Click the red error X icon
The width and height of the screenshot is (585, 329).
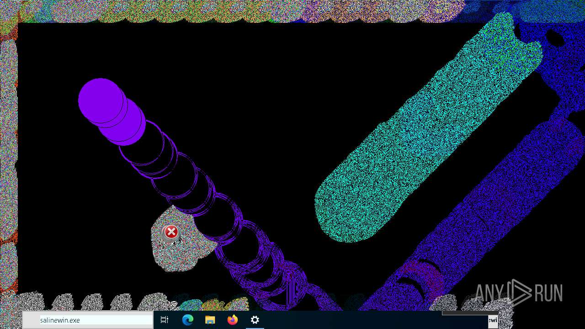point(171,232)
